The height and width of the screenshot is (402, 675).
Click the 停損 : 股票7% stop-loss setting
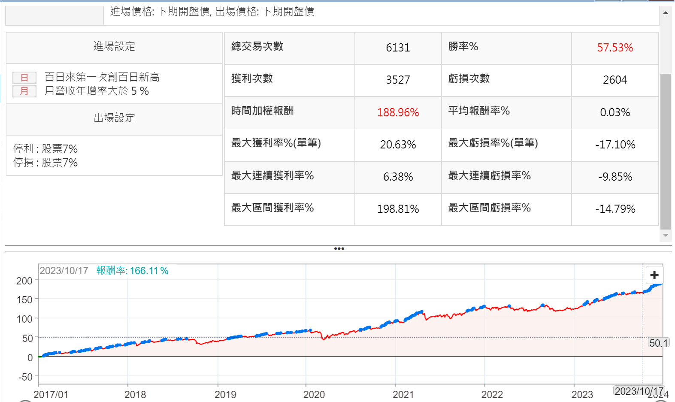45,163
